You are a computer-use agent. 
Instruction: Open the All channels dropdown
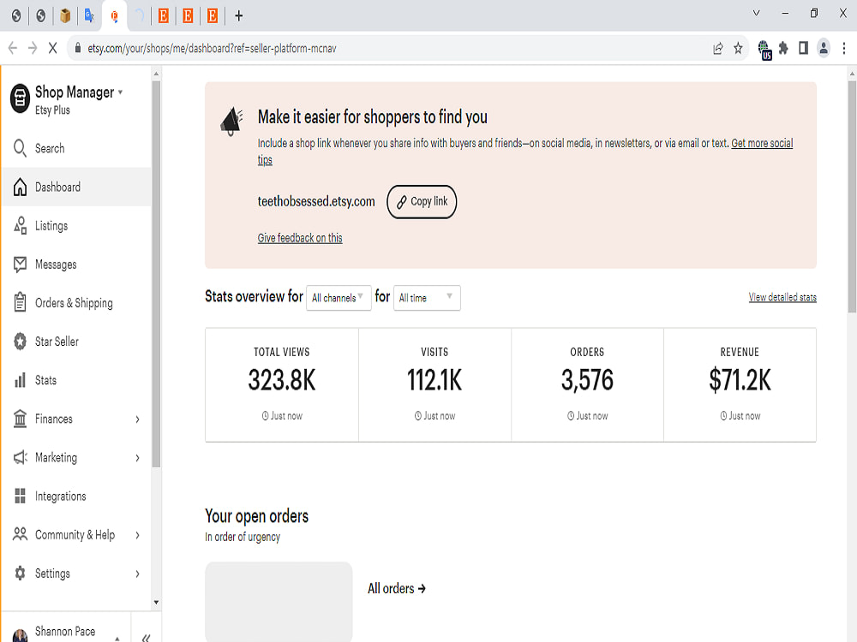[x=339, y=298]
